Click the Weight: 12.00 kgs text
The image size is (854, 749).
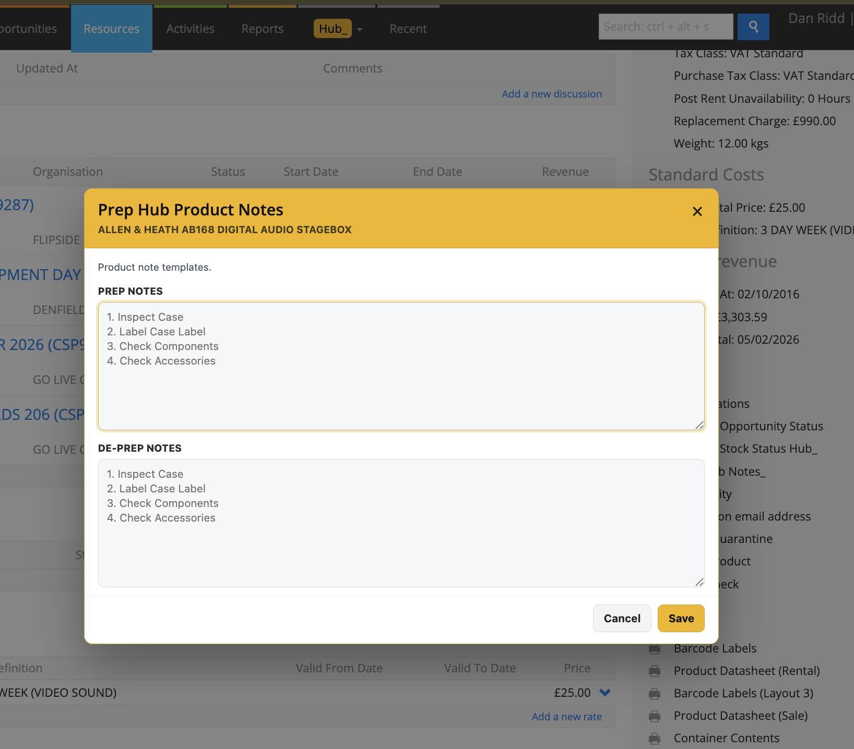tap(721, 143)
